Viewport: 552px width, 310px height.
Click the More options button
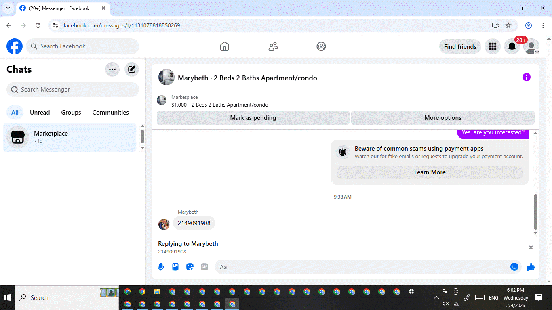tap(443, 118)
